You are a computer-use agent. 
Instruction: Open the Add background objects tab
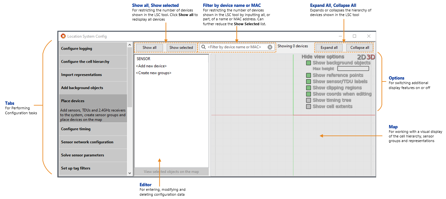coord(93,88)
